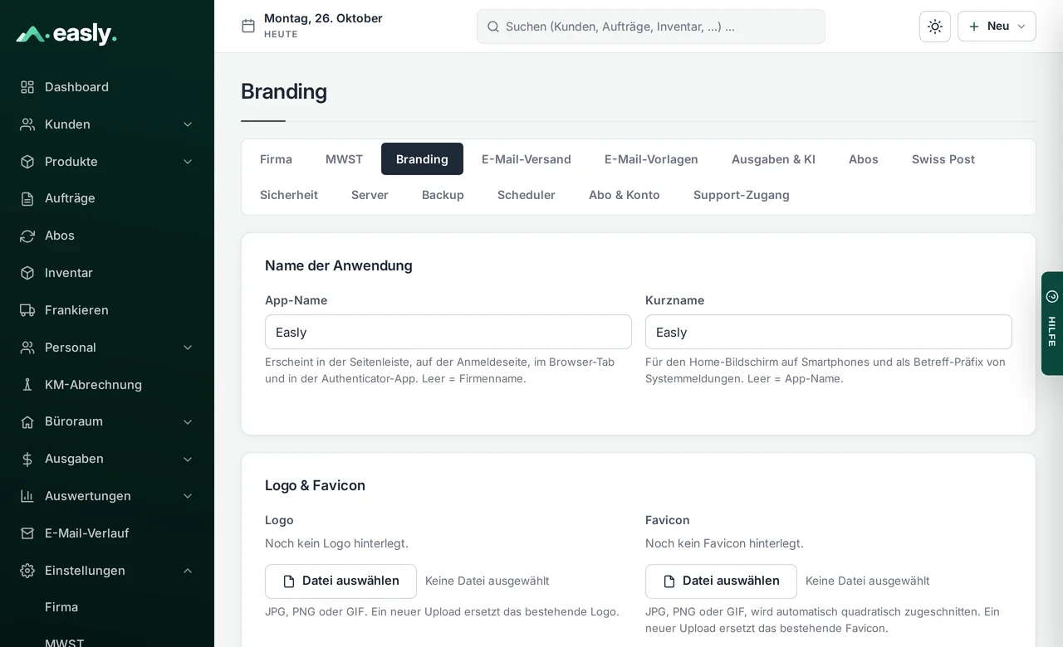Screen dimensions: 1063x647
Task: Focus the global search field
Action: coord(651,27)
